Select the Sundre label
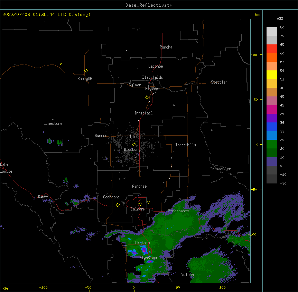This screenshot has width=298, height=292. tap(101, 136)
